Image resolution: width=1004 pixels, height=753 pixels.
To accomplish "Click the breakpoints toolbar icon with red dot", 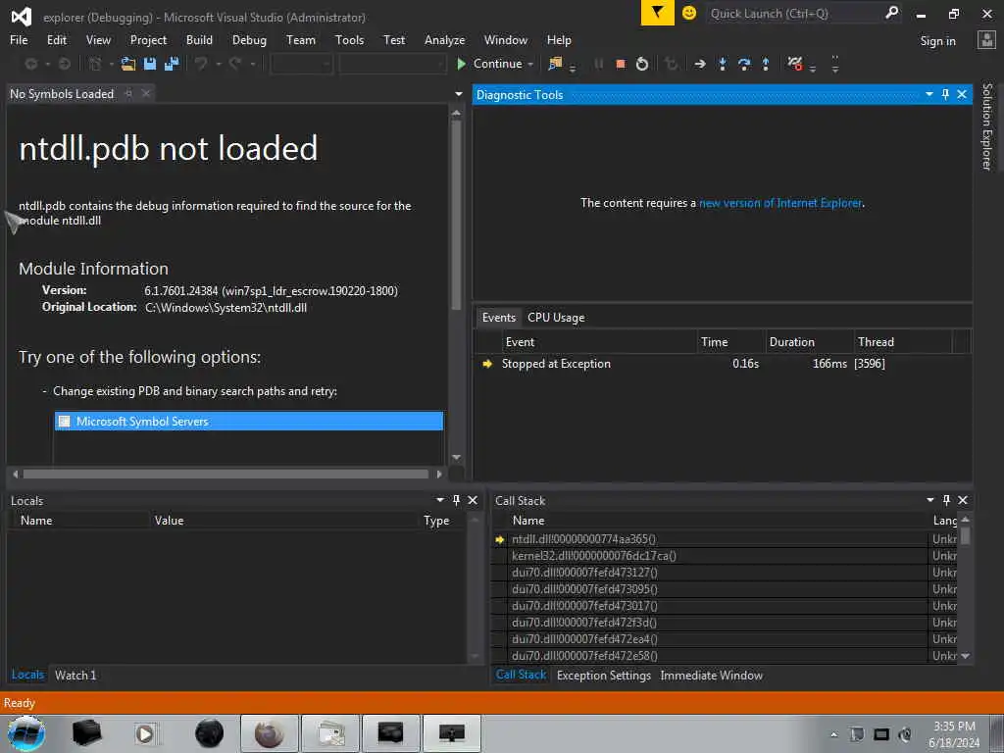I will 795,64.
